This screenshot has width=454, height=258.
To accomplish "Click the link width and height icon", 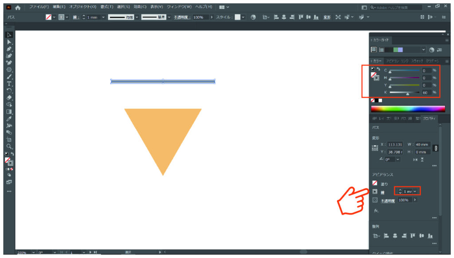I will pos(436,148).
